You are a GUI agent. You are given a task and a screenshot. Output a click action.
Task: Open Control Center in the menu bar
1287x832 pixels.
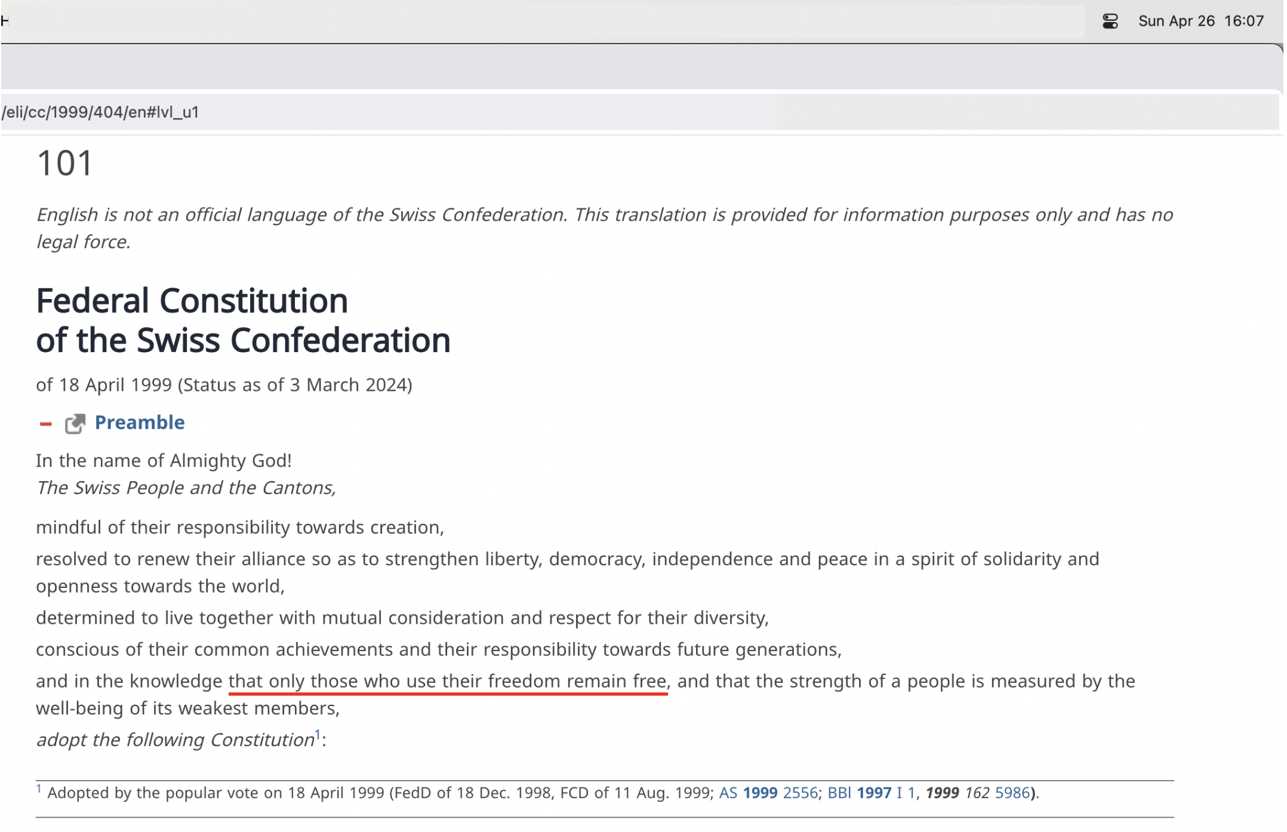1110,21
